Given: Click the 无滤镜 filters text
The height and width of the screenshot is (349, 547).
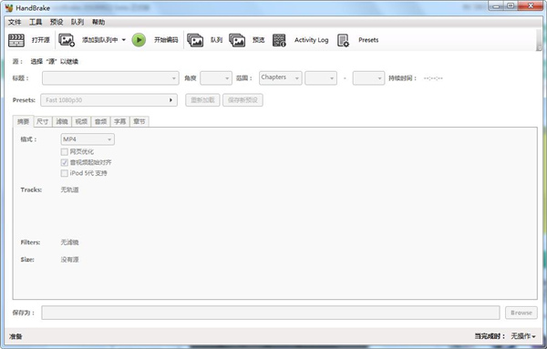Looking at the screenshot, I should (70, 242).
